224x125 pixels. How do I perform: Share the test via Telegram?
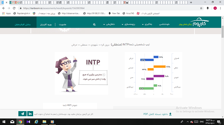22,114
